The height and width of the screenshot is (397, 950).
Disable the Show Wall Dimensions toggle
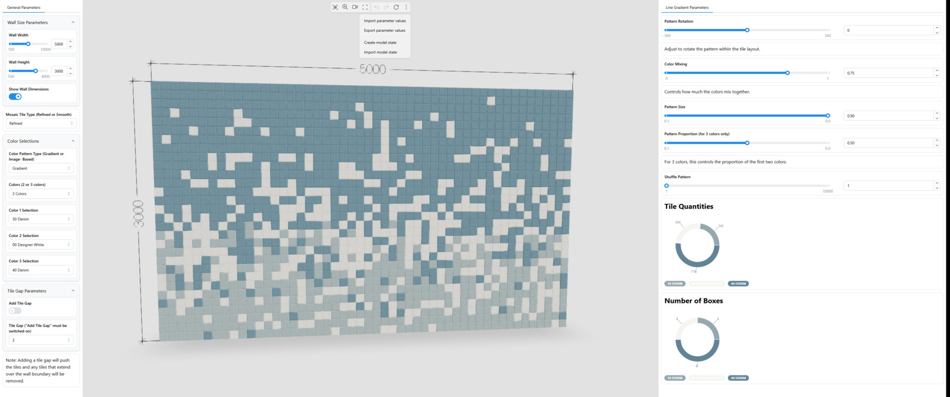point(16,97)
